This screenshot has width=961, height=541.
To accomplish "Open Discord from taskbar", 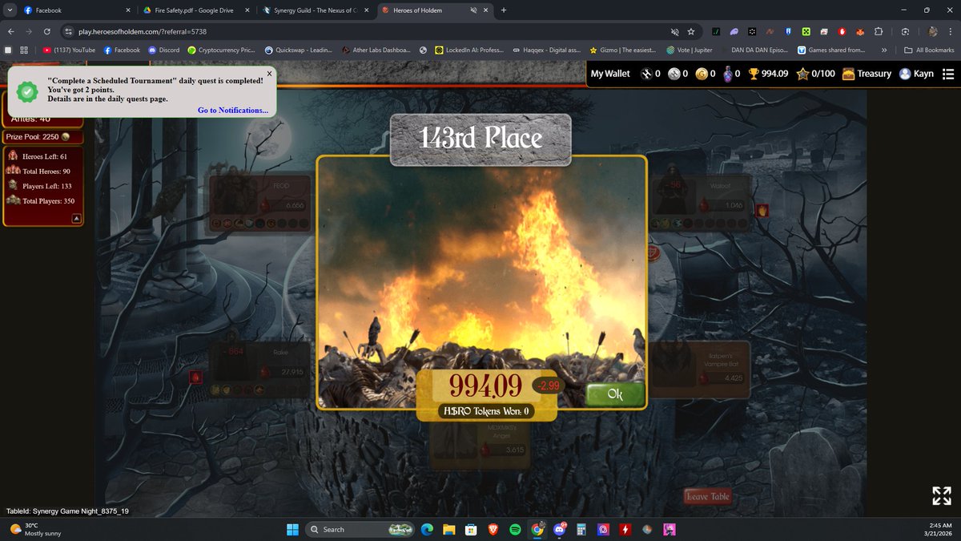I will 560,529.
